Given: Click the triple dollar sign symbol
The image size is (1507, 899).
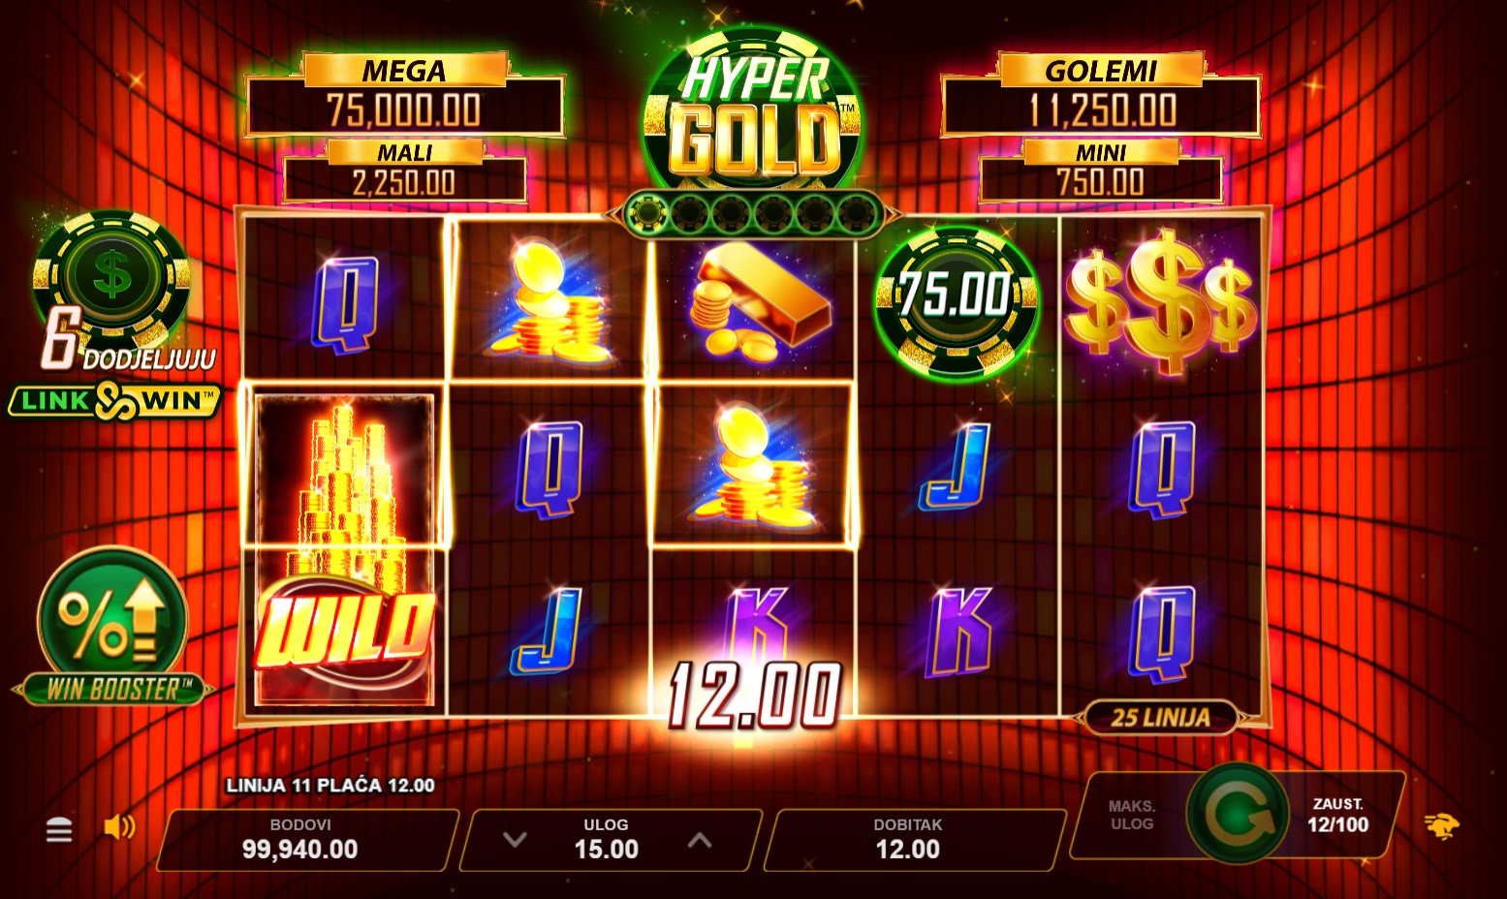Looking at the screenshot, I should pos(1160,300).
